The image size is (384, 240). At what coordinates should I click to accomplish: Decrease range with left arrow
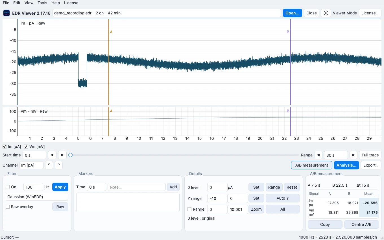(x=318, y=155)
